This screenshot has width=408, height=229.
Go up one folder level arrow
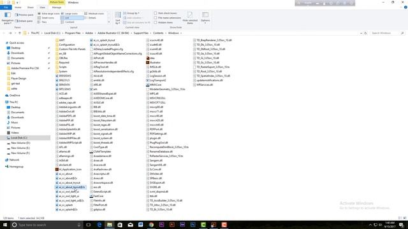pos(20,33)
